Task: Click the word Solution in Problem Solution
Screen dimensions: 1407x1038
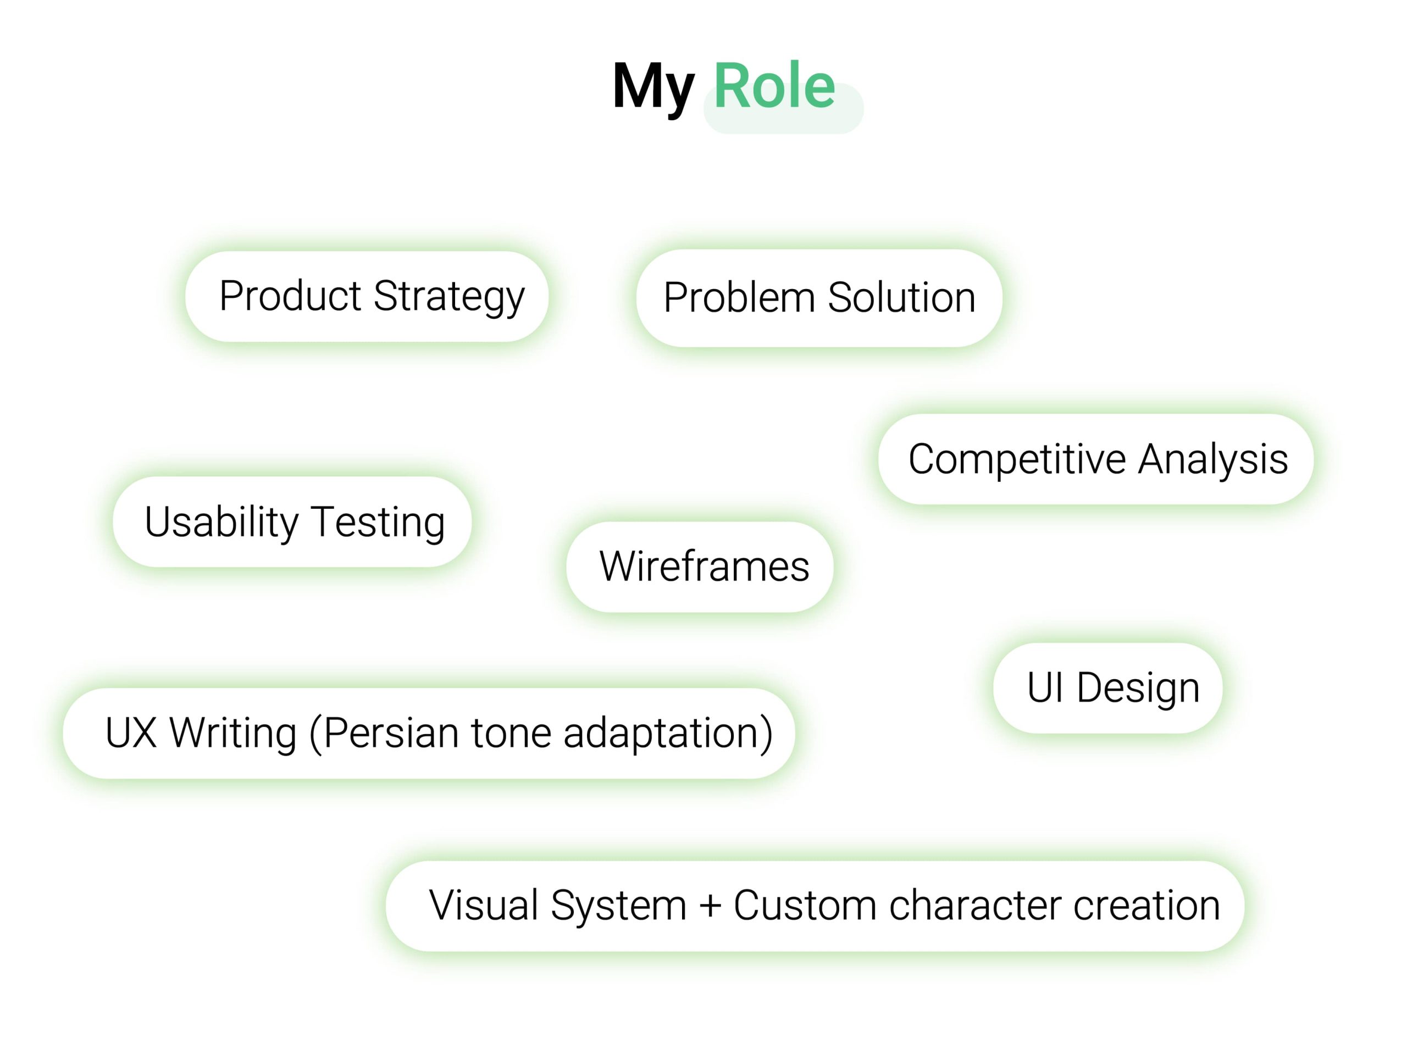Action: (x=902, y=298)
